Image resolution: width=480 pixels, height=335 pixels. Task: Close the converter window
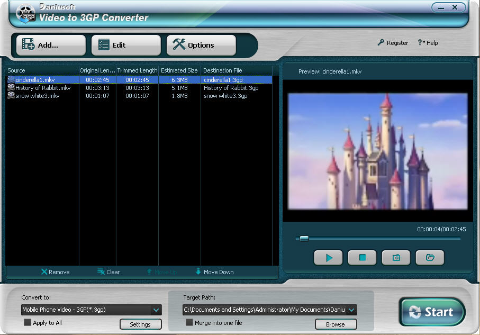pos(455,7)
